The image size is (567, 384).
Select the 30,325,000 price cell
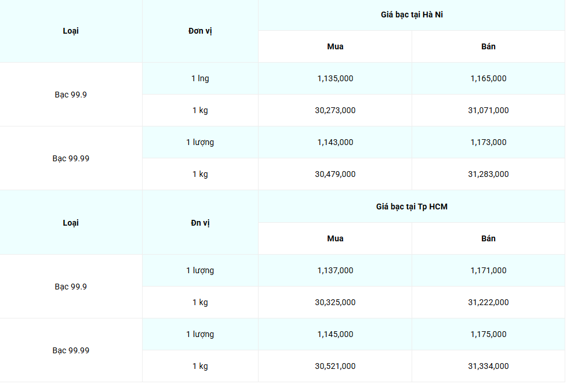coord(335,302)
